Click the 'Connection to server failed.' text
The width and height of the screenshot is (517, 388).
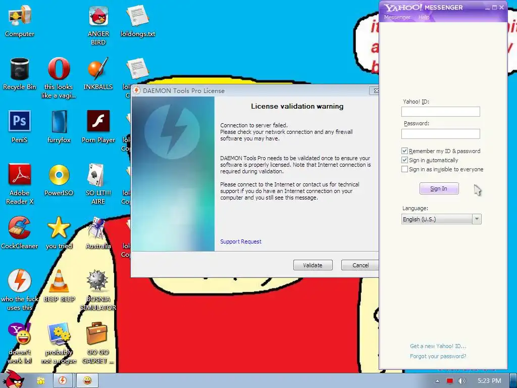point(254,125)
